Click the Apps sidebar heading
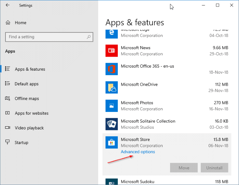Screen dimensions: 239x185 [x=10, y=51]
